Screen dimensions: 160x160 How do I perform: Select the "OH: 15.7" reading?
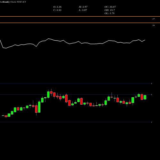(109, 10)
